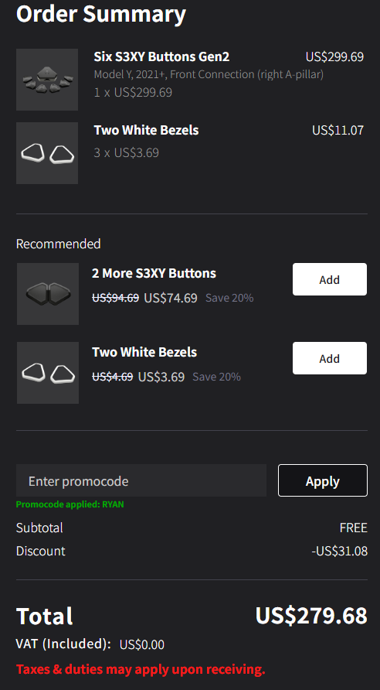Click the 3 x US$3.69 quantity line

pos(126,152)
